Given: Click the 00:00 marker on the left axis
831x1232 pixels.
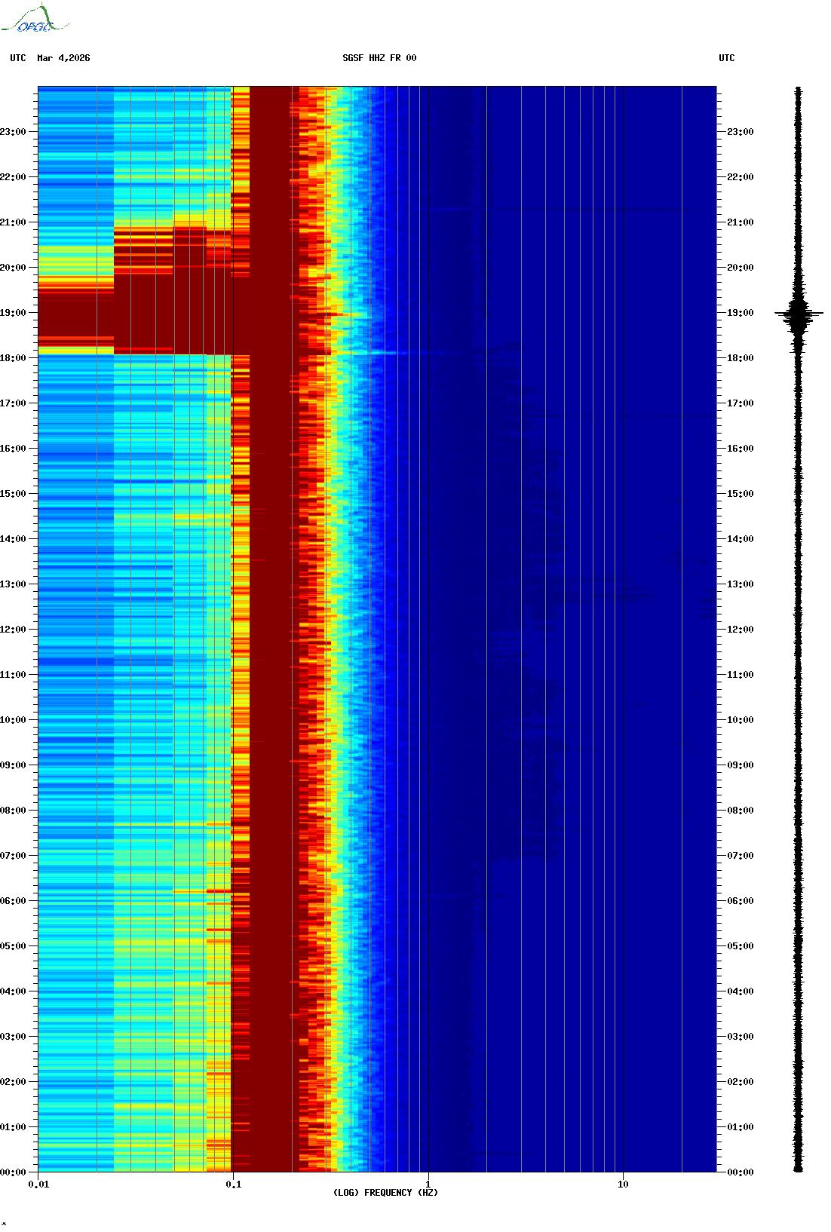Looking at the screenshot, I should coord(13,1172).
